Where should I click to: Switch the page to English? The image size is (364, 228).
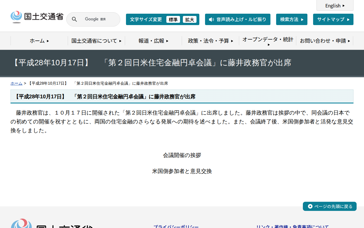pyautogui.click(x=335, y=5)
